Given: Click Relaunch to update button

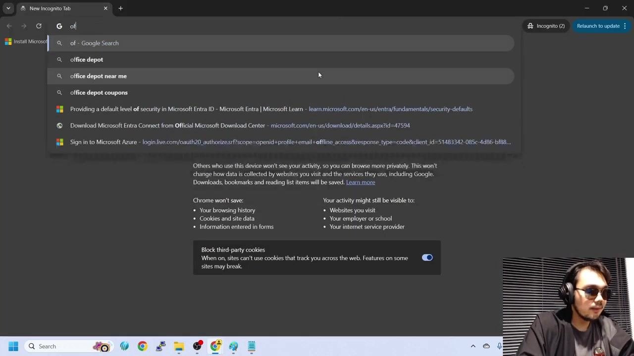Looking at the screenshot, I should click(598, 26).
